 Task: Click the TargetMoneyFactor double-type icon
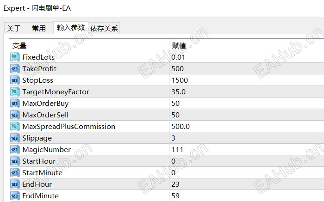[14, 92]
